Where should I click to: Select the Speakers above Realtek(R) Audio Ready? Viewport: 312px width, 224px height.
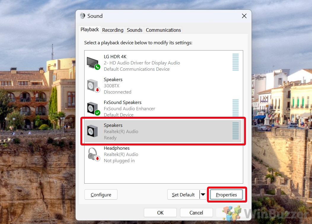(x=113, y=125)
